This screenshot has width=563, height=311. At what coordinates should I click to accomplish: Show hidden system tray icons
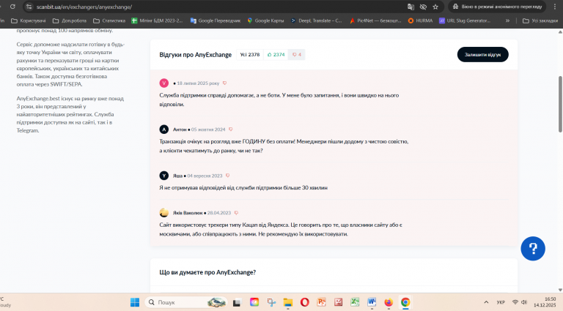click(486, 302)
